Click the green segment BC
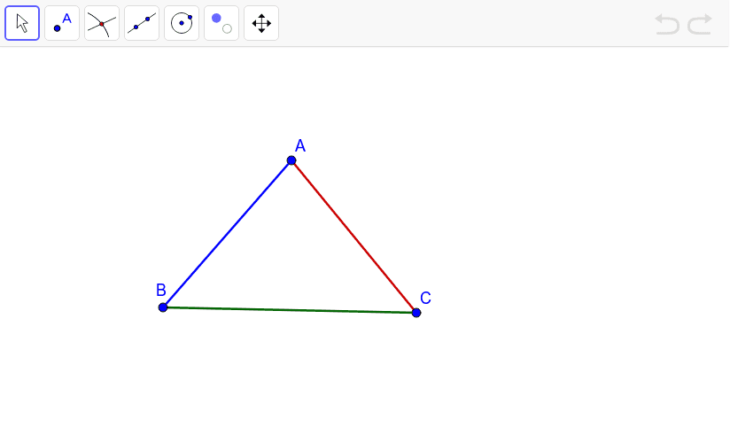This screenshot has width=730, height=443. click(290, 310)
